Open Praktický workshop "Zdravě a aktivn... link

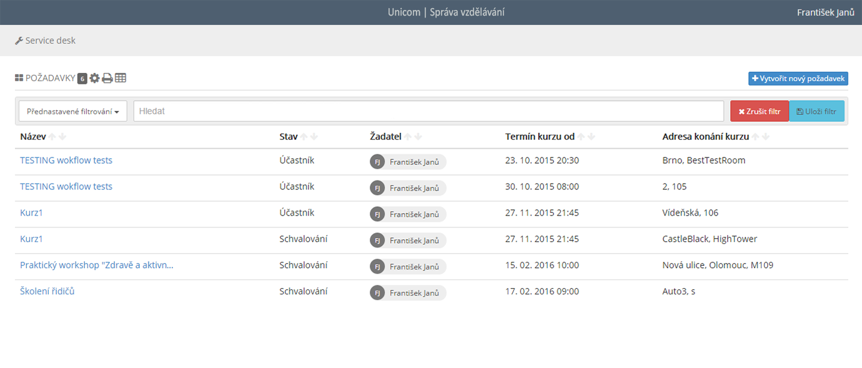click(x=97, y=265)
